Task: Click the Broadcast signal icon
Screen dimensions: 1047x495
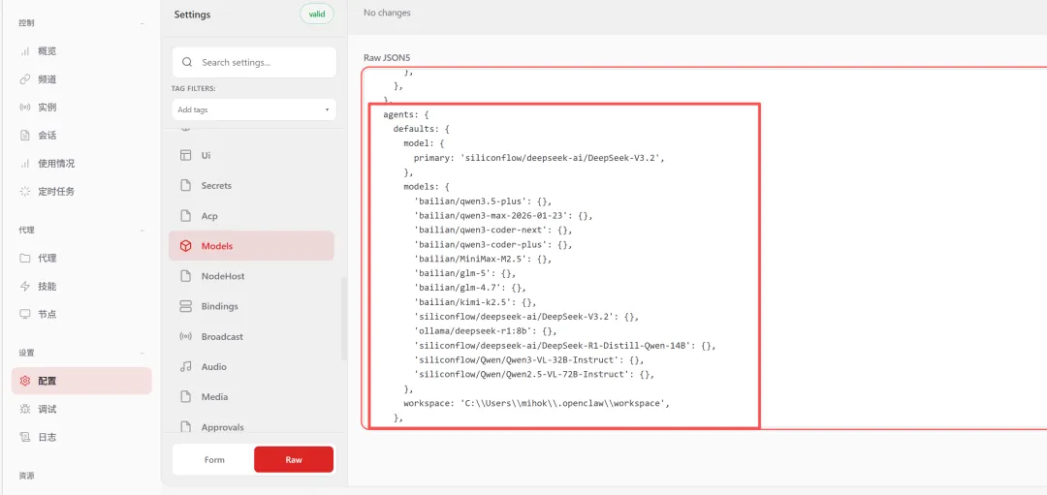Action: pos(185,337)
